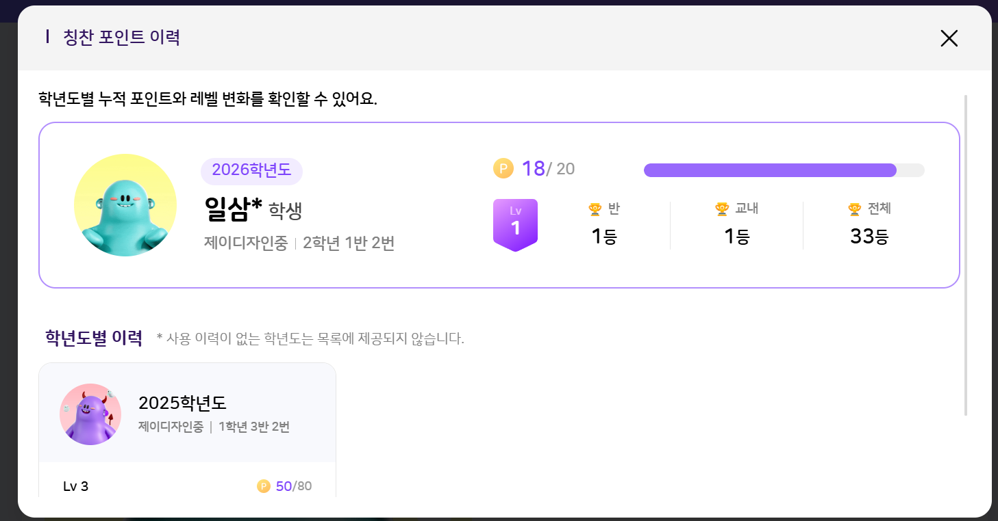Click the 제이디자인중 2학년 1반 2번 text

coord(299,243)
